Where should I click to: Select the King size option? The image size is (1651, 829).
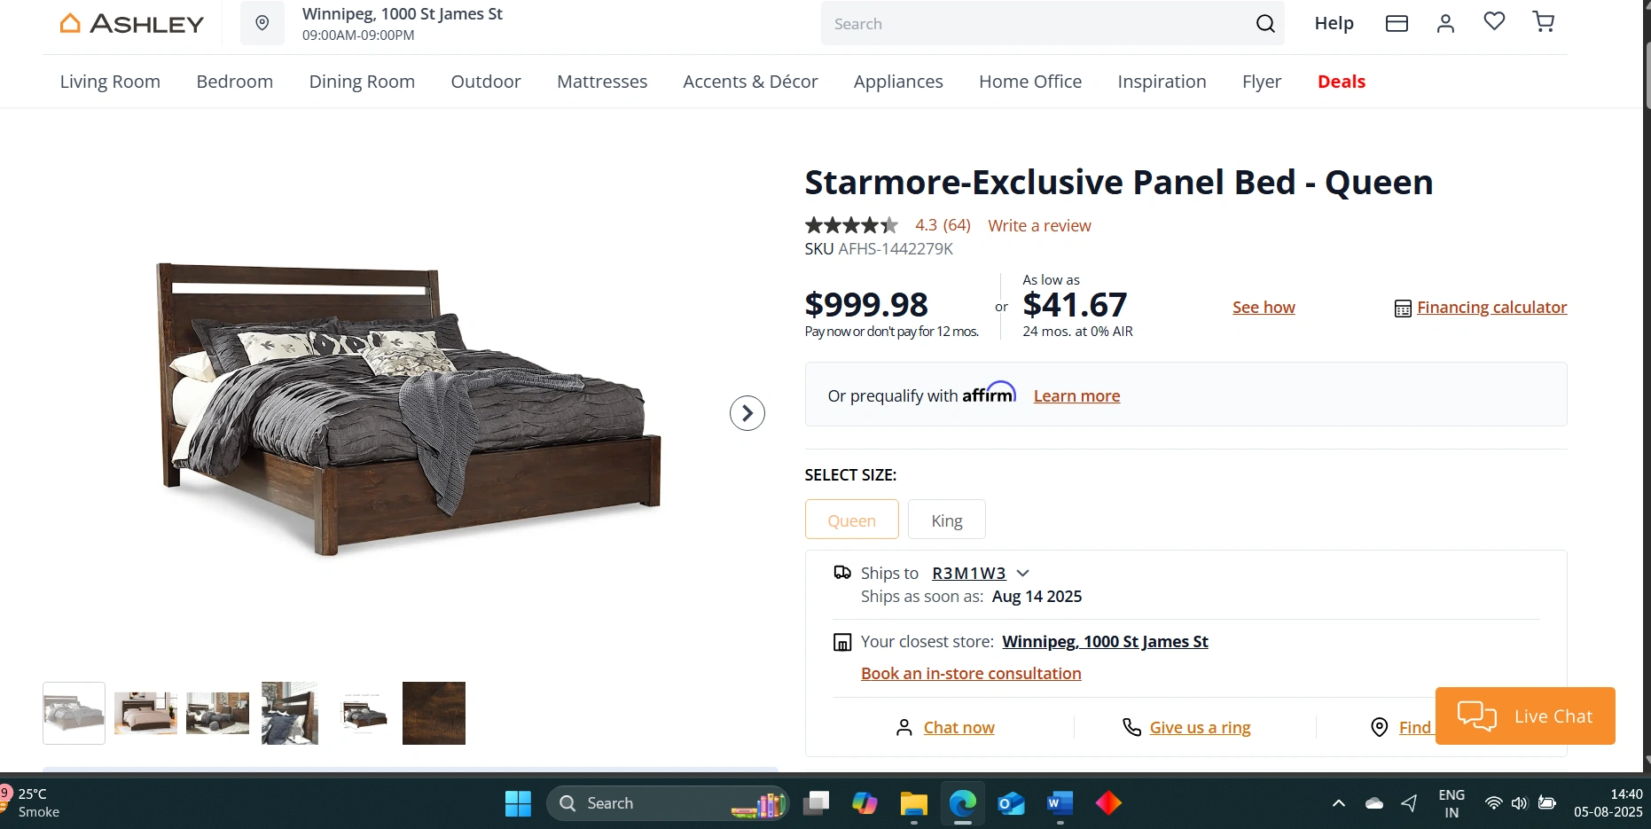(946, 520)
